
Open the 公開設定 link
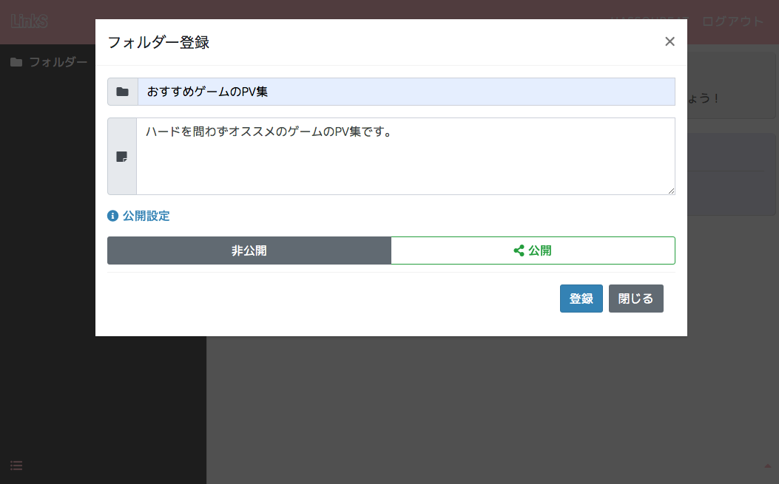tap(145, 215)
